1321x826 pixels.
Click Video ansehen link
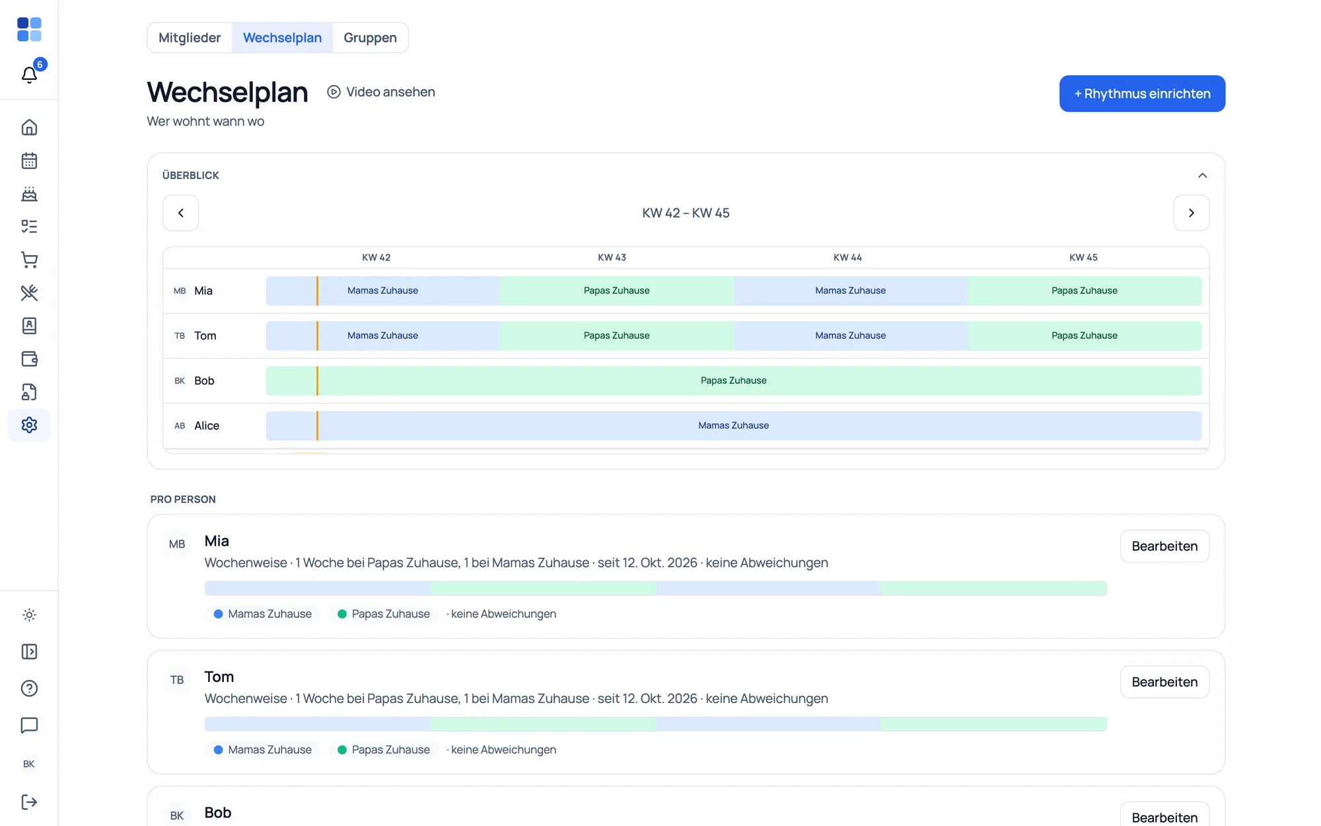(x=381, y=92)
